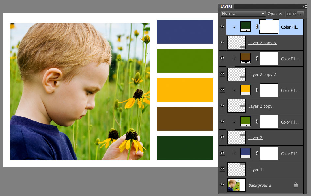
Task: Hide the green Color Fill layer
Action: pos(222,121)
